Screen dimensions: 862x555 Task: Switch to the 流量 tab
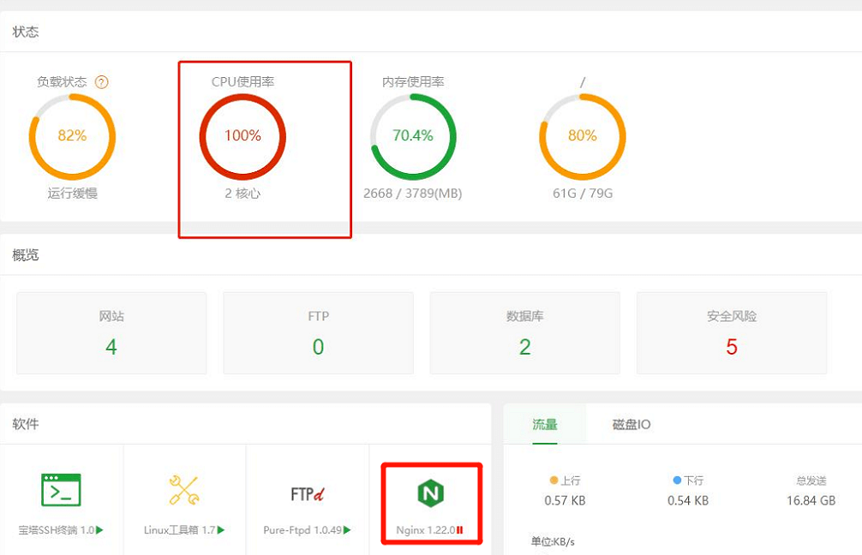pyautogui.click(x=545, y=424)
